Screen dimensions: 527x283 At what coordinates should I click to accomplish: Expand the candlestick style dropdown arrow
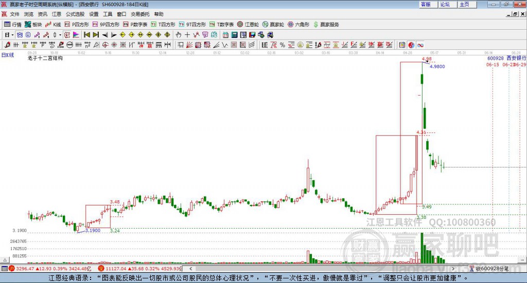tap(60, 35)
